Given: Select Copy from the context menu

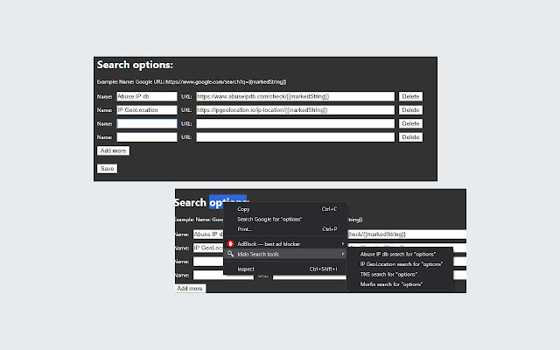Looking at the screenshot, I should click(x=243, y=209).
